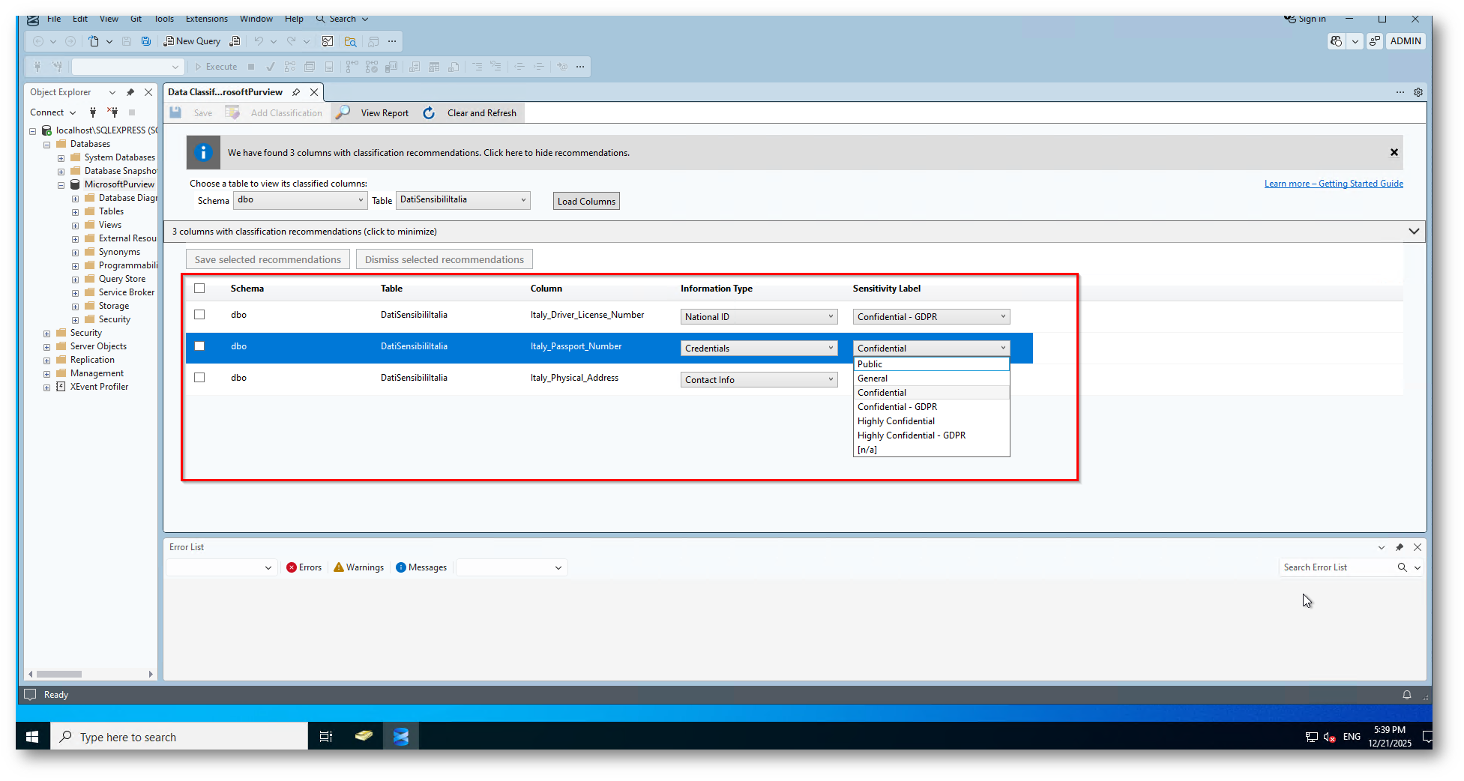The height and width of the screenshot is (781, 1464).
Task: Open Learn more Getting Started Guide link
Action: (1333, 184)
